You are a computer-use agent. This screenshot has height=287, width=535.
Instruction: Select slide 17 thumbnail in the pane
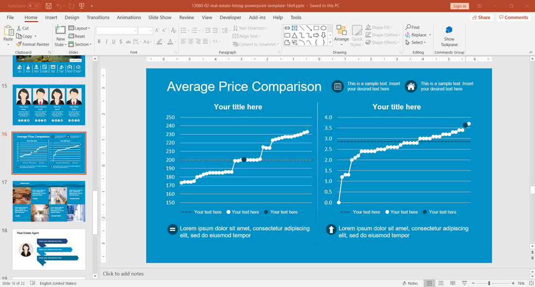pos(49,200)
